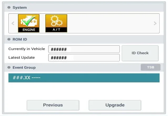Click the Currently in Vehicle label

pos(27,49)
